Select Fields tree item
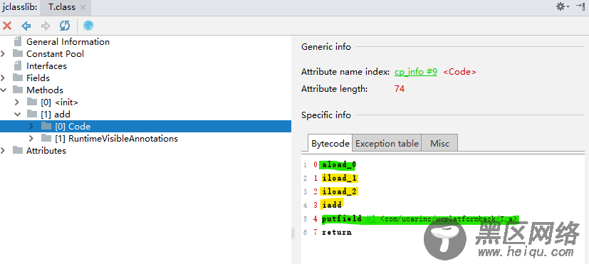Image resolution: width=589 pixels, height=264 pixels. 38,78
